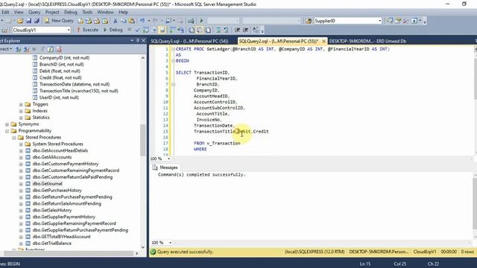Click Specify Values for Template Parameters icon
The image size is (477, 268).
point(256,30)
